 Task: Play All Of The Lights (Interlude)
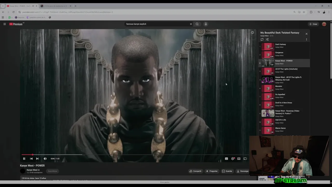(x=284, y=71)
